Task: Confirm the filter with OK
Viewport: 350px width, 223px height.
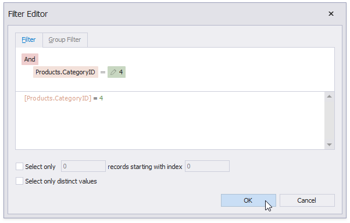Action: (x=248, y=200)
